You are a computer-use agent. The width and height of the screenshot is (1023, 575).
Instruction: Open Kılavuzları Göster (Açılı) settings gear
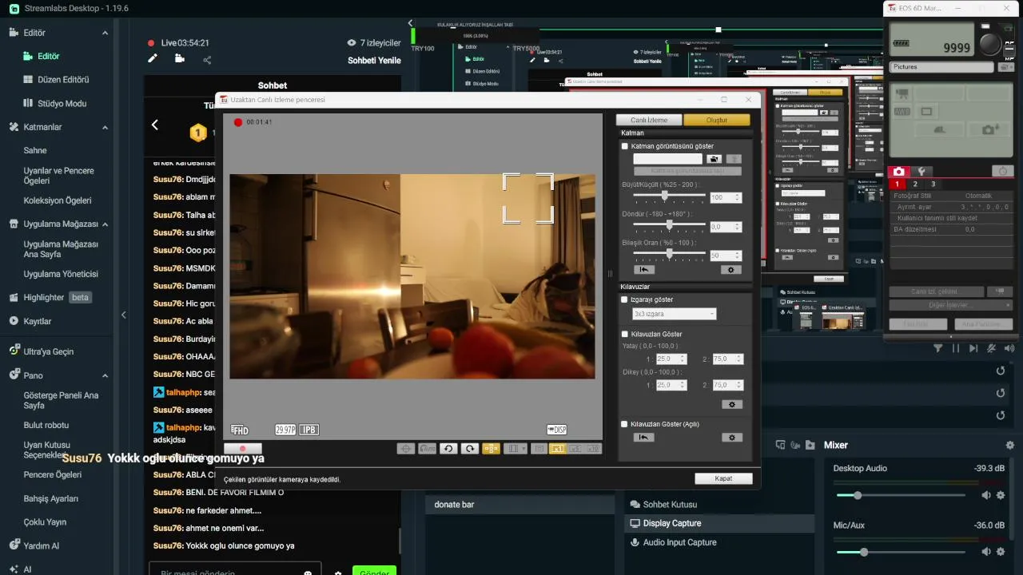(730, 438)
